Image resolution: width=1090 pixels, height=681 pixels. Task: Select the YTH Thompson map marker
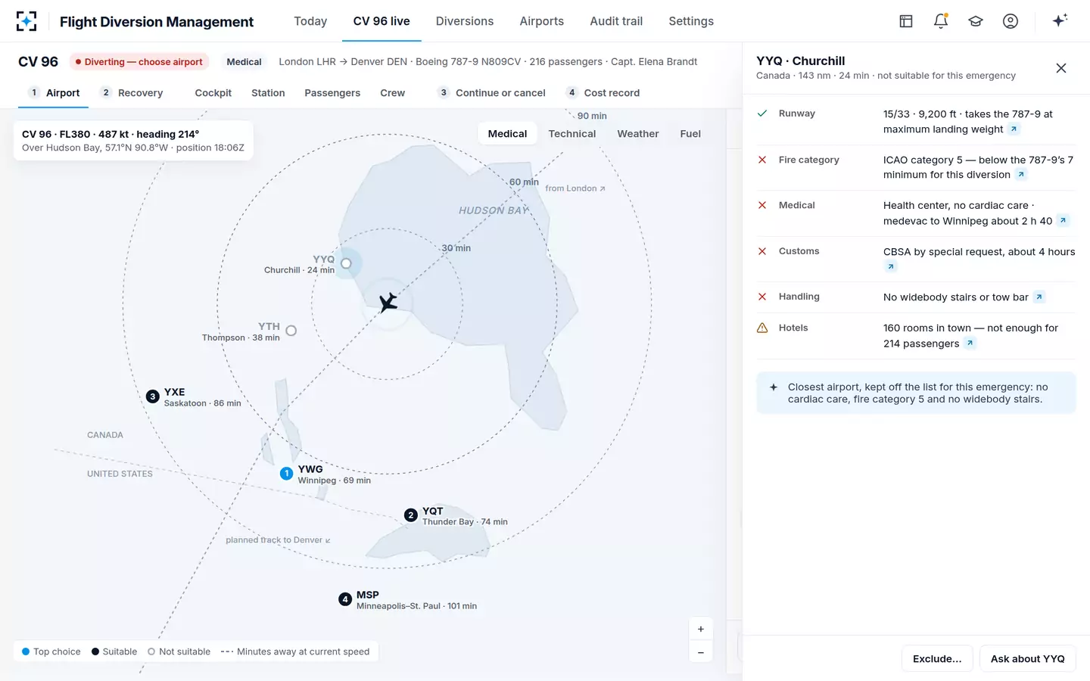291,331
